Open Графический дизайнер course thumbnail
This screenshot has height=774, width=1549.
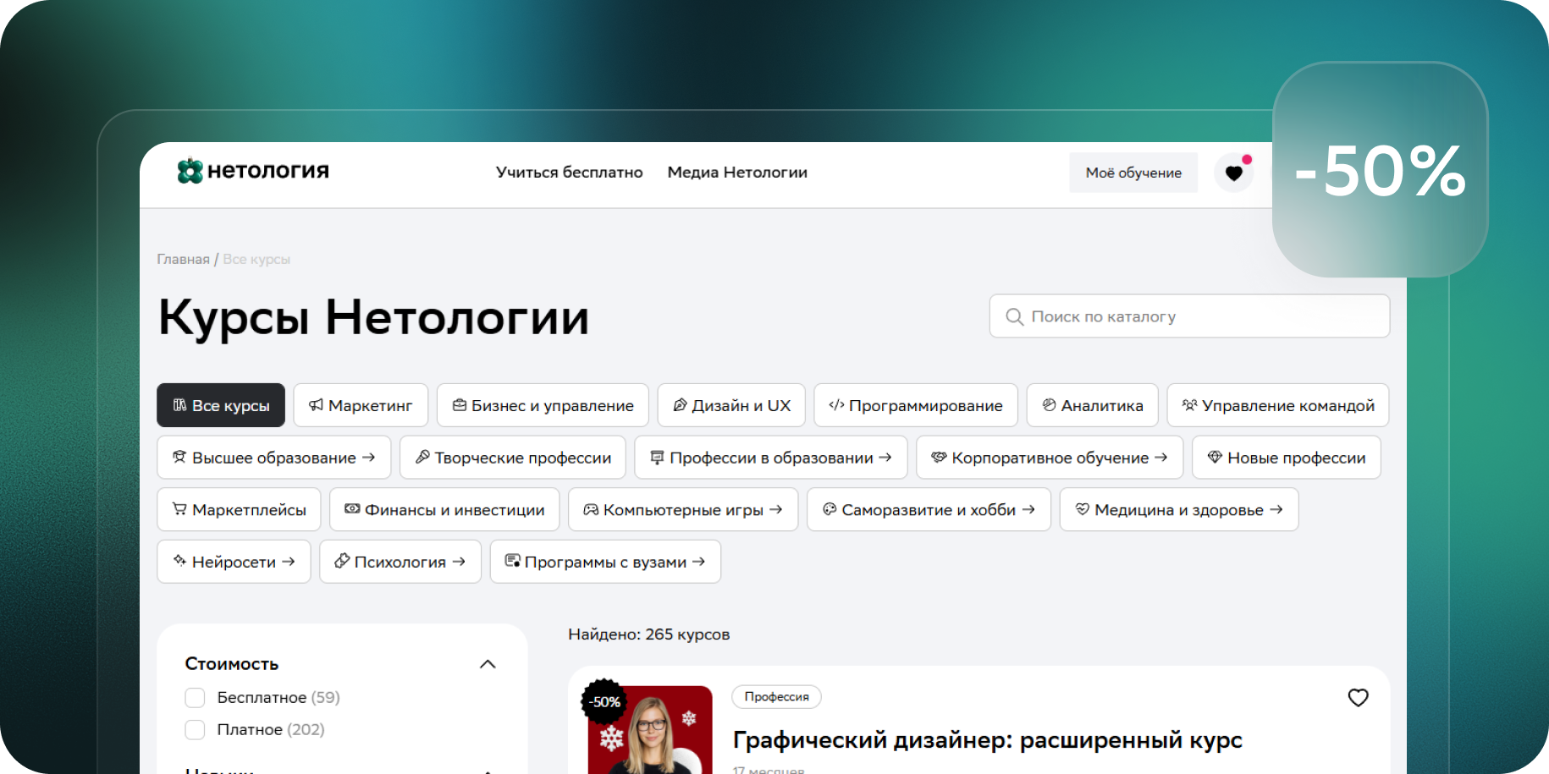(650, 730)
